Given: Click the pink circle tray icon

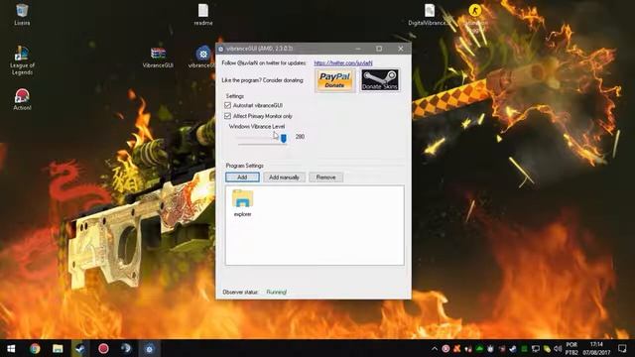Looking at the screenshot, I should tap(445, 348).
